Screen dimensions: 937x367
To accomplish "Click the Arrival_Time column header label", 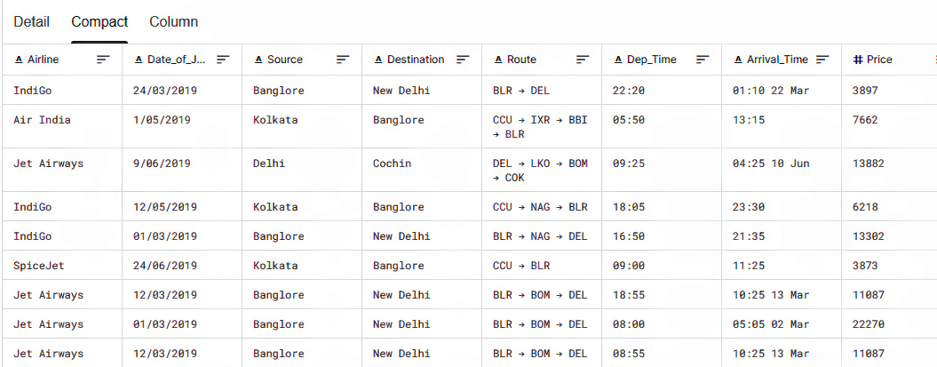I will point(777,60).
